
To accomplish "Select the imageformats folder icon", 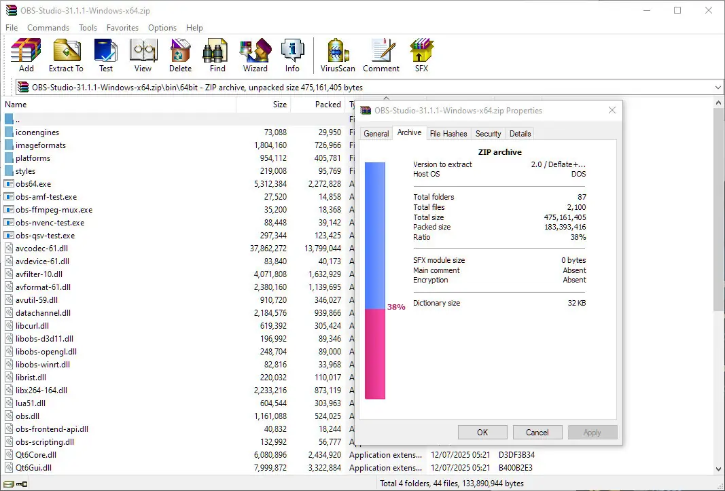I will (x=9, y=145).
